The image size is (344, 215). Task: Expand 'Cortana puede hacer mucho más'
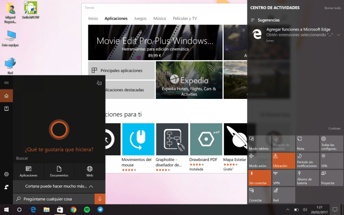click(59, 186)
